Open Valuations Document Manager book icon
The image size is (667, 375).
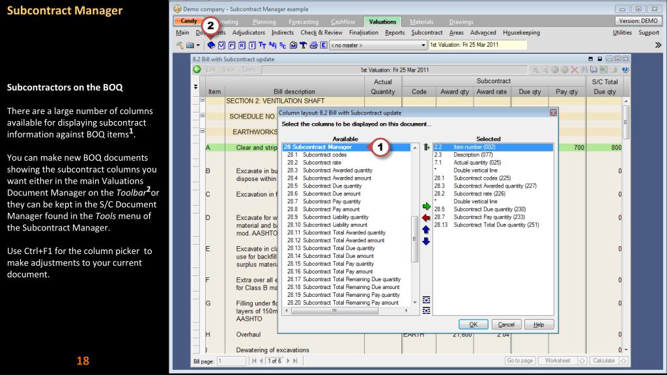pyautogui.click(x=211, y=45)
